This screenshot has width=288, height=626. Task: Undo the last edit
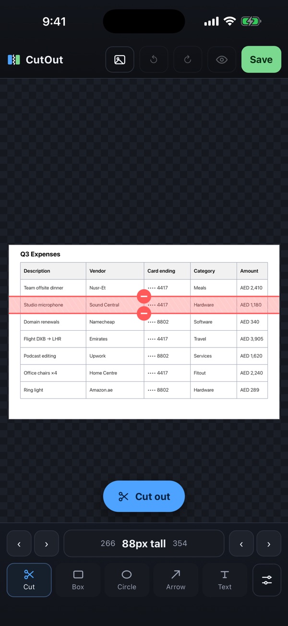point(154,60)
